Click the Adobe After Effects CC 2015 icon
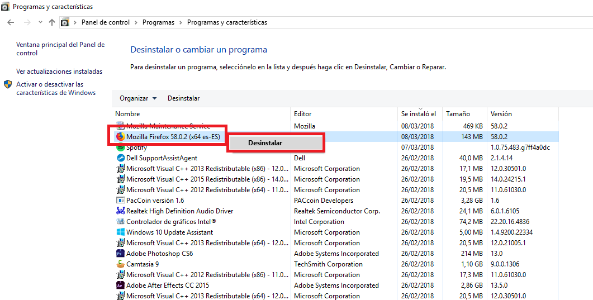The width and height of the screenshot is (593, 300). (x=120, y=285)
